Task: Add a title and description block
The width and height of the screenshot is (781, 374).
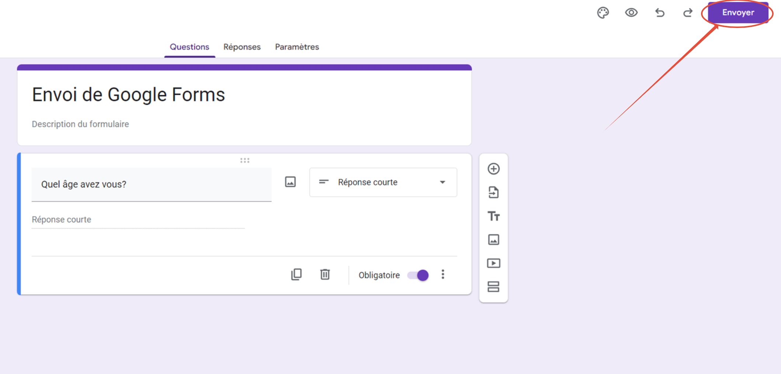Action: click(x=493, y=216)
